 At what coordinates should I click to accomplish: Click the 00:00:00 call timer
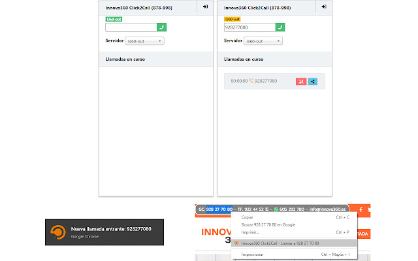click(x=239, y=81)
